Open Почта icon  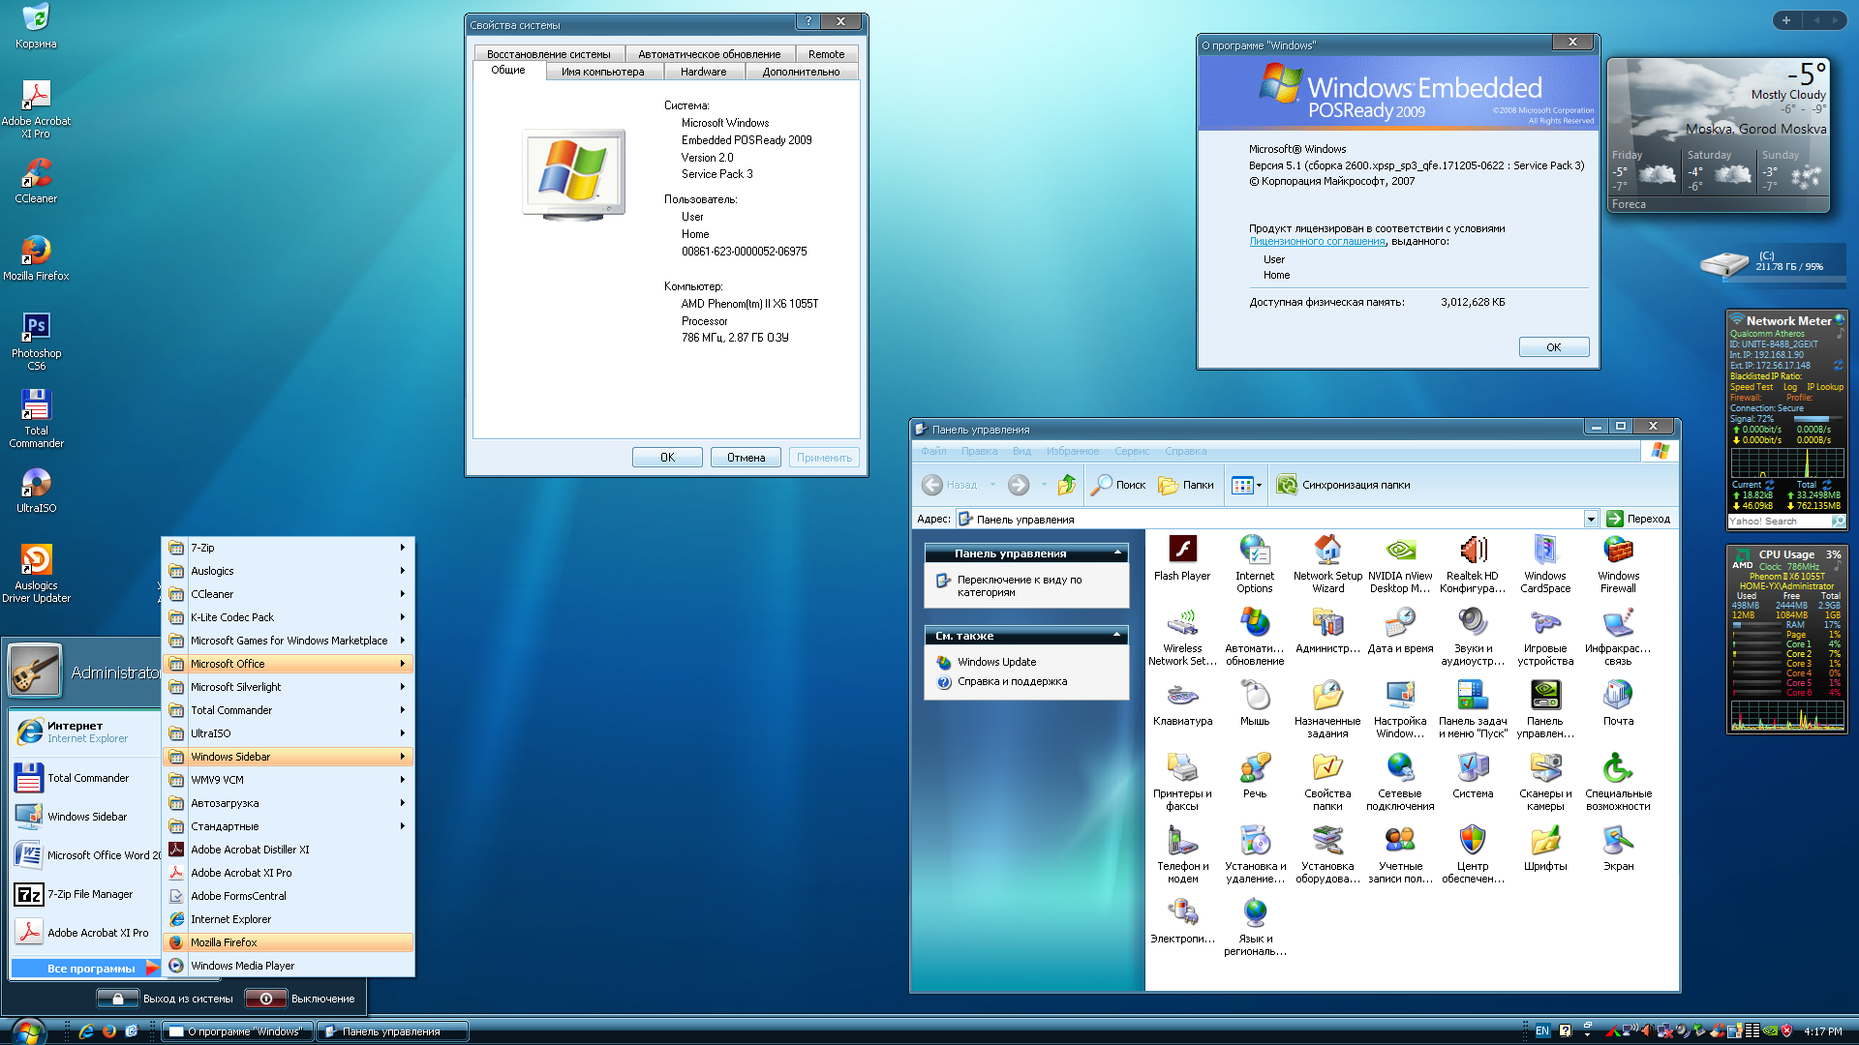pos(1618,704)
